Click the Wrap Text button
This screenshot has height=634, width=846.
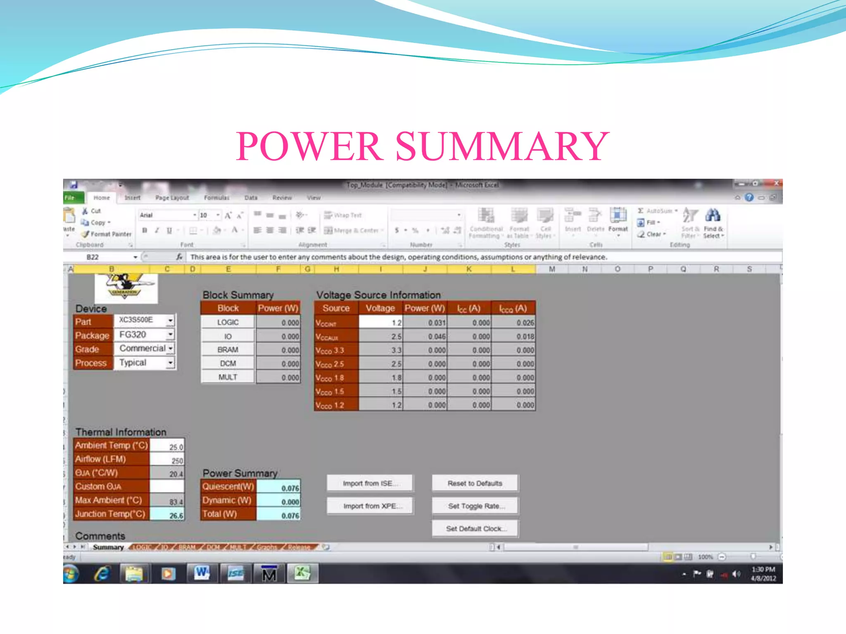343,215
